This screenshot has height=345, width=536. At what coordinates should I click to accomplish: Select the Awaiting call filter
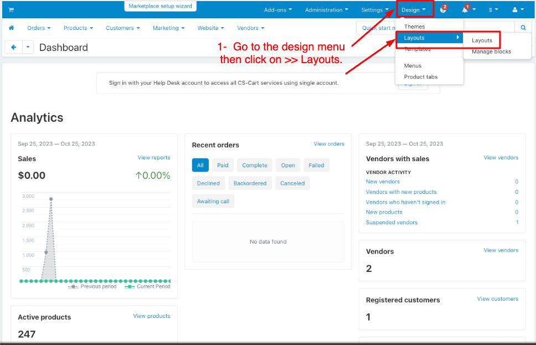213,202
